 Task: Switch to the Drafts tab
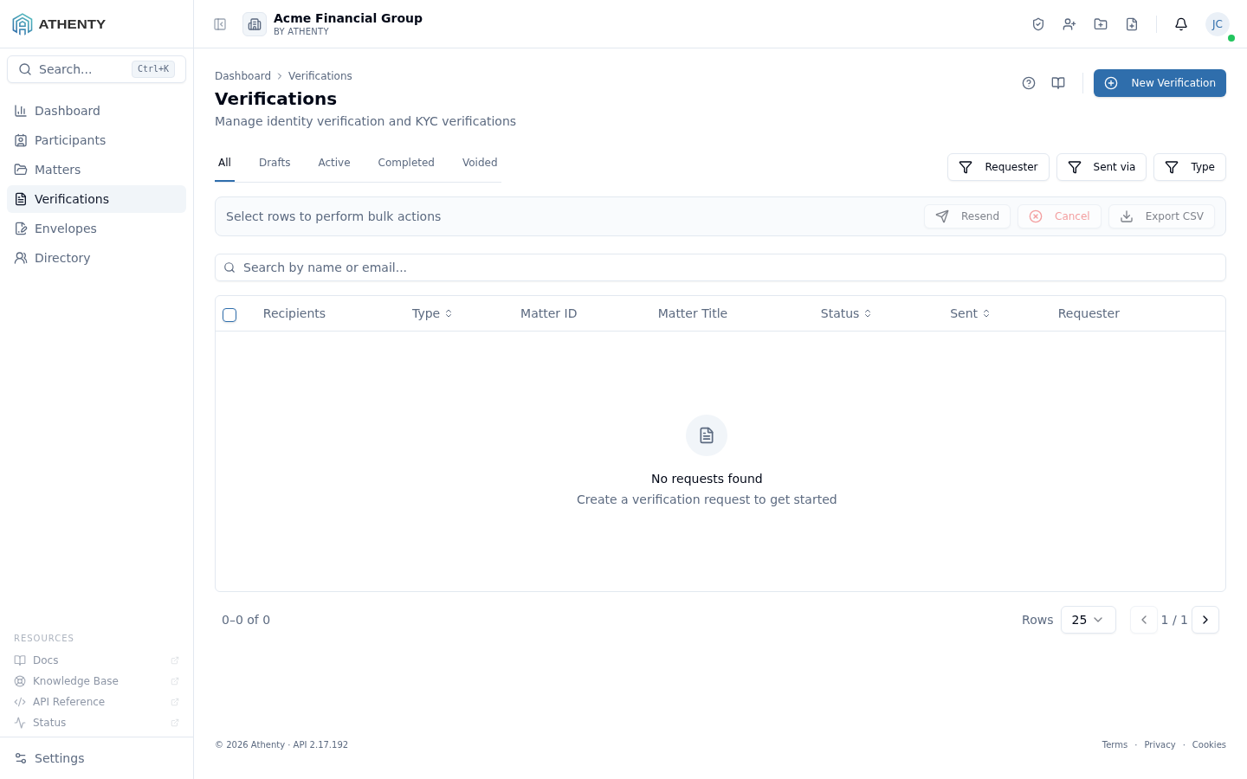pos(275,163)
